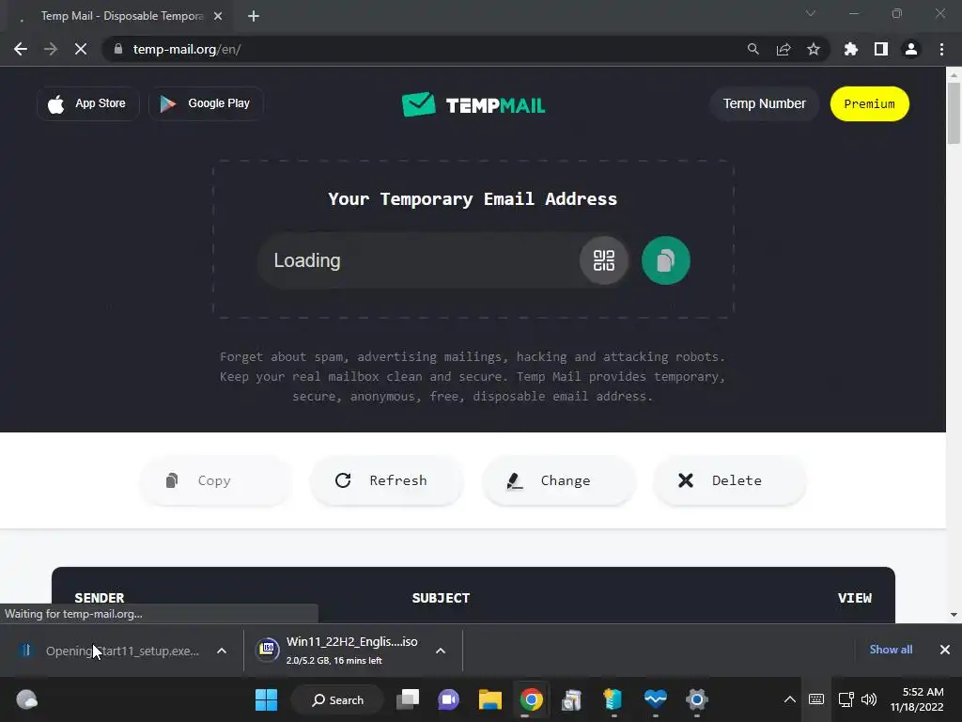The image size is (962, 722).
Task: Click the browser forward arrow
Action: (51, 49)
